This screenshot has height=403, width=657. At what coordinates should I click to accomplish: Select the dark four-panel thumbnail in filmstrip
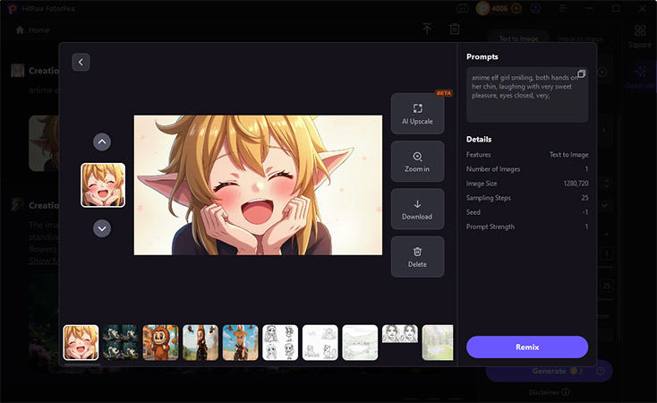(x=121, y=342)
